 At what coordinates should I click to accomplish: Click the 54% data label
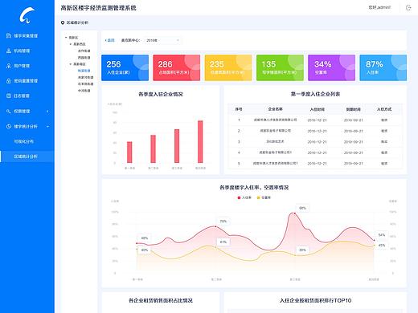[382, 235]
